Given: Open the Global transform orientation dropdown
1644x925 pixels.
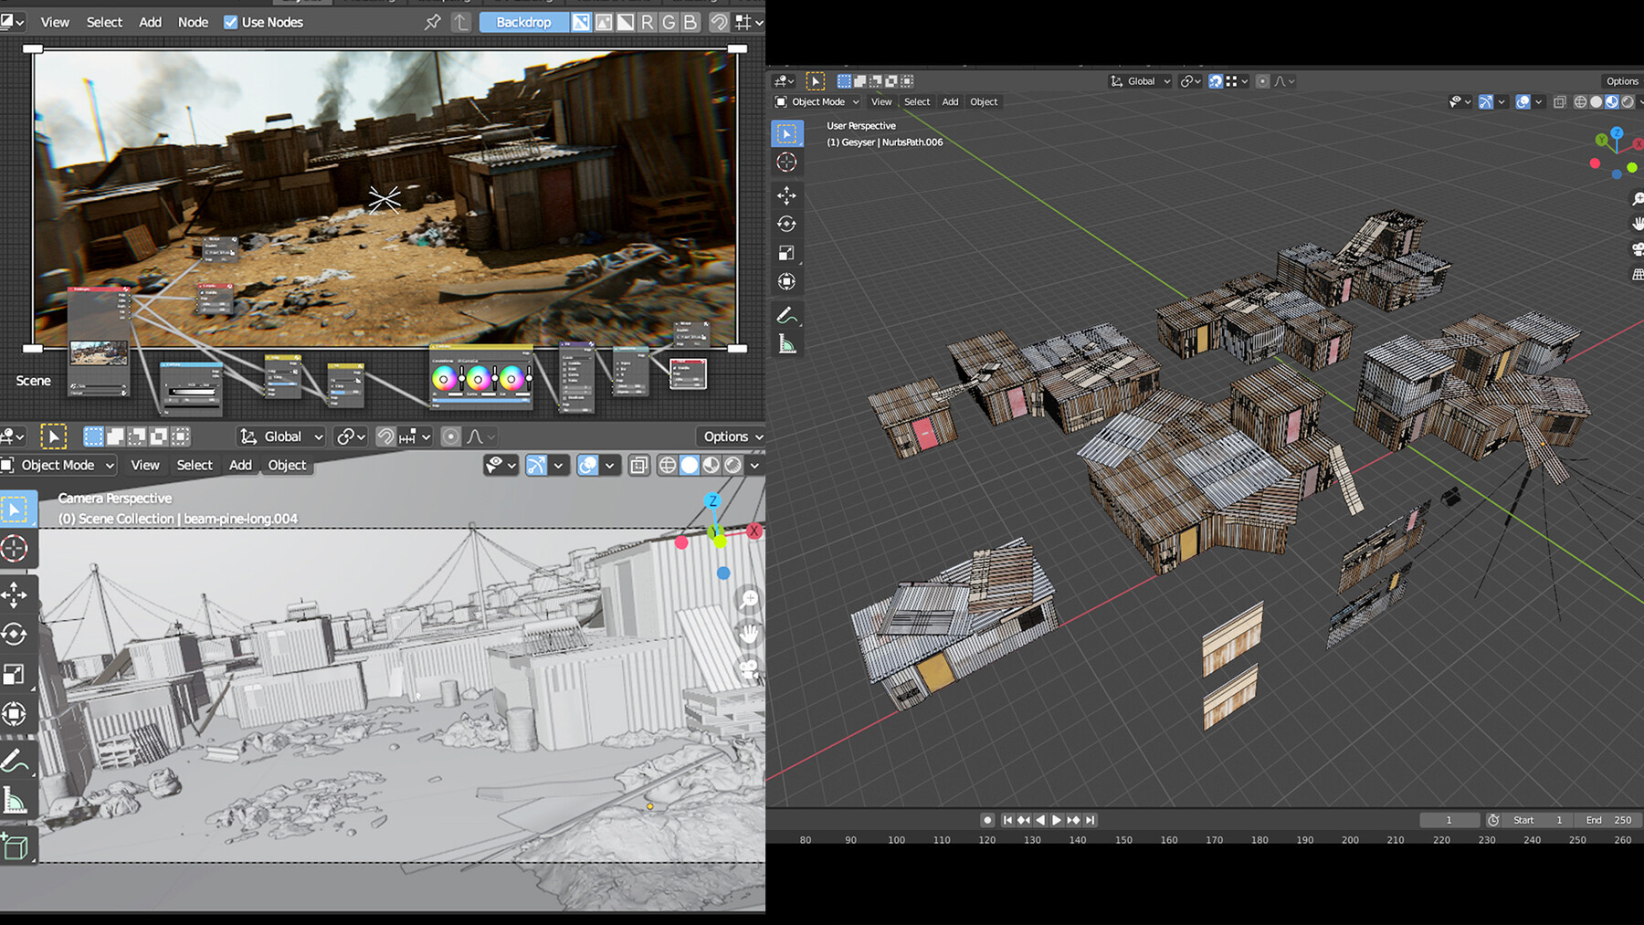Looking at the screenshot, I should pos(1139,81).
